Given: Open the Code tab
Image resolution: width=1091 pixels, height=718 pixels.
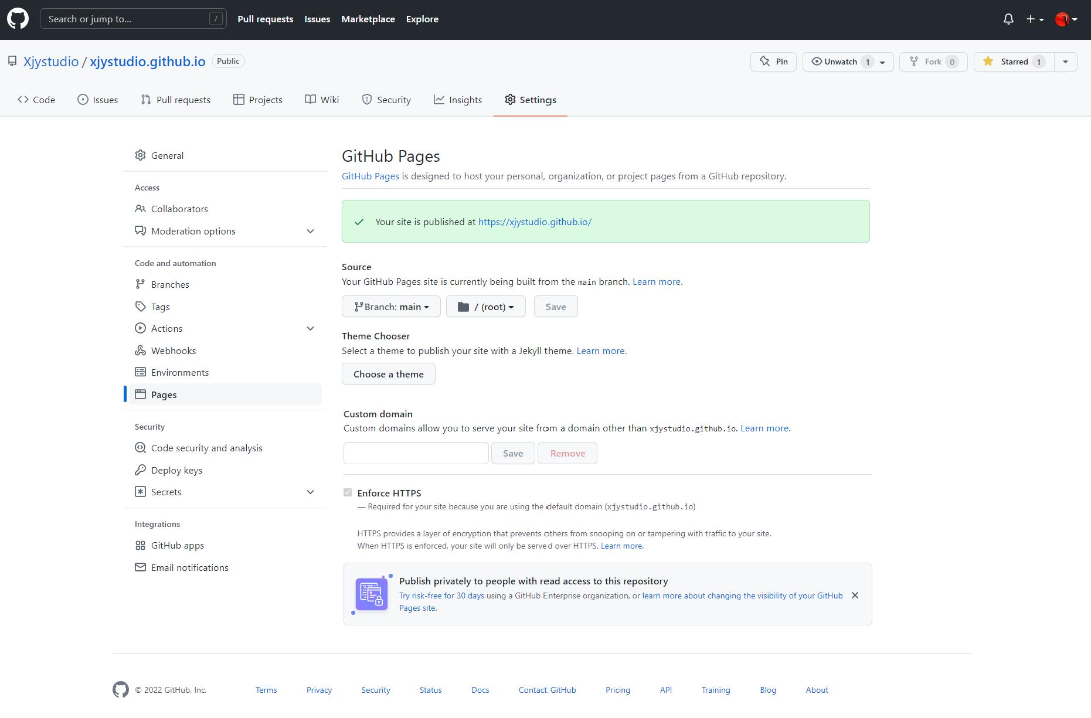Looking at the screenshot, I should click(36, 100).
